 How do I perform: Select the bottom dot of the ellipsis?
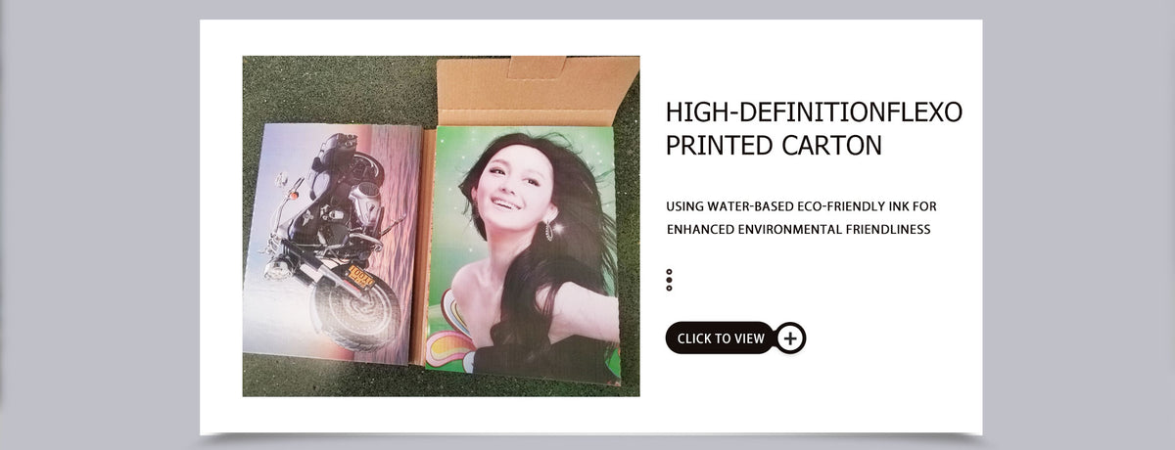coord(669,288)
